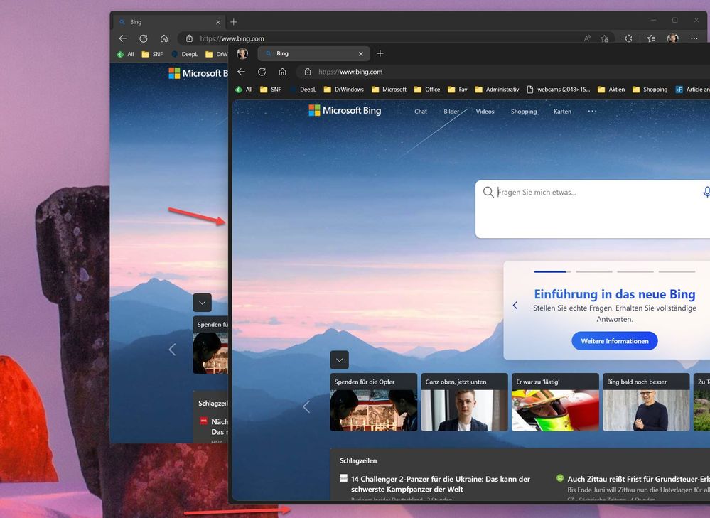Open DeepL bookmark in front window
Screen dimensions: 710x518
[x=303, y=90]
